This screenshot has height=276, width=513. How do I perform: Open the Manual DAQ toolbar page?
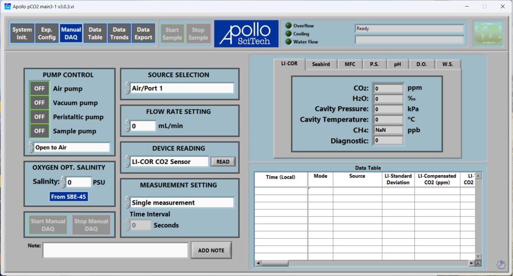click(71, 34)
